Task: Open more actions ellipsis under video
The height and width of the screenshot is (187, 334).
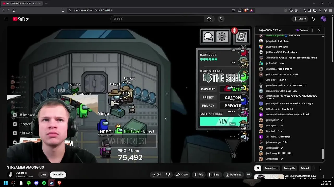Action: [249, 175]
